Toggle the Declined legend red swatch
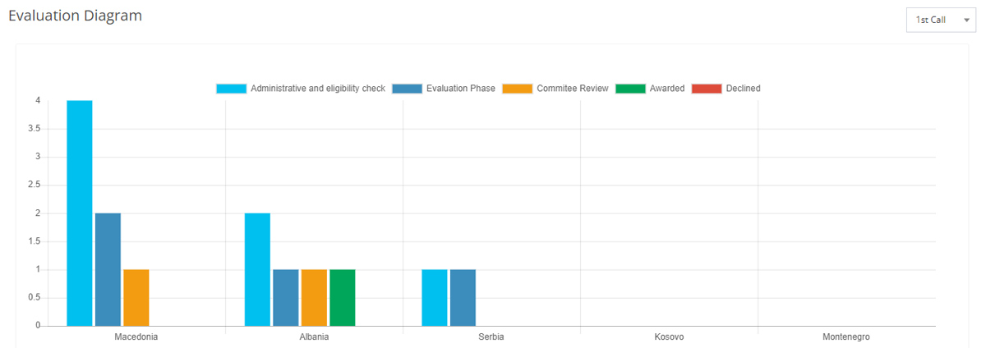The width and height of the screenshot is (986, 348). 707,89
